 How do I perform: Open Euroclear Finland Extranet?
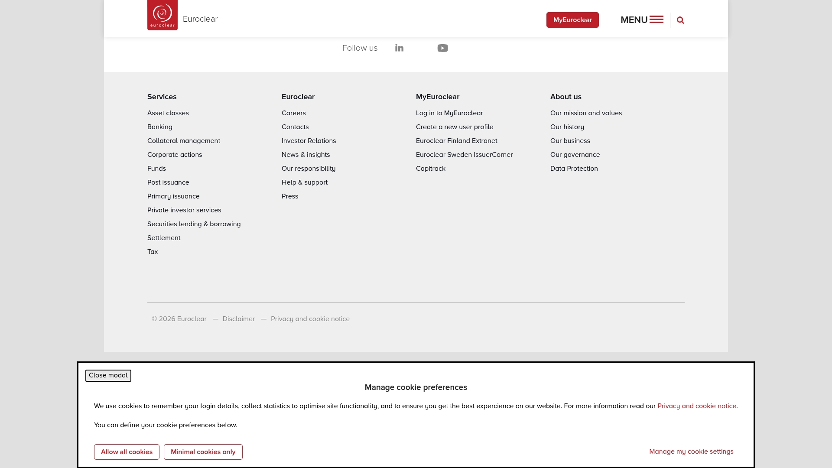point(457,141)
